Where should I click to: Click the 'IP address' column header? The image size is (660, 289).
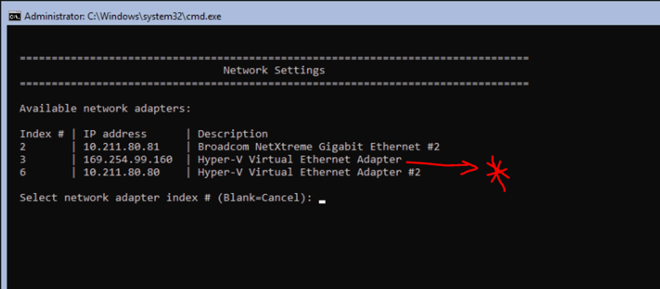(115, 134)
